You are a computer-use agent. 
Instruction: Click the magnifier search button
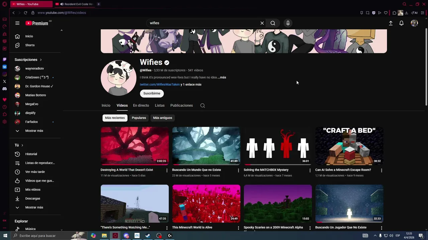273,23
